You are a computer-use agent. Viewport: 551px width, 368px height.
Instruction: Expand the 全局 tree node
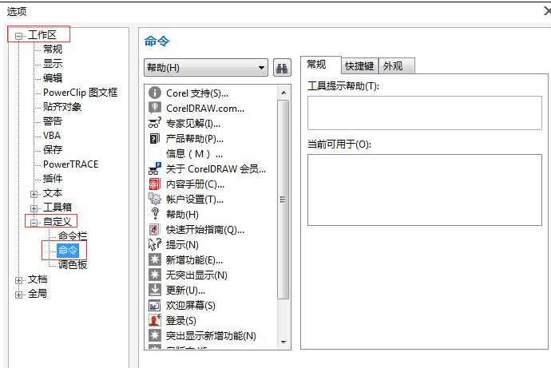point(18,295)
